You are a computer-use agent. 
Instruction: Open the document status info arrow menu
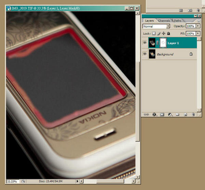click(x=78, y=181)
